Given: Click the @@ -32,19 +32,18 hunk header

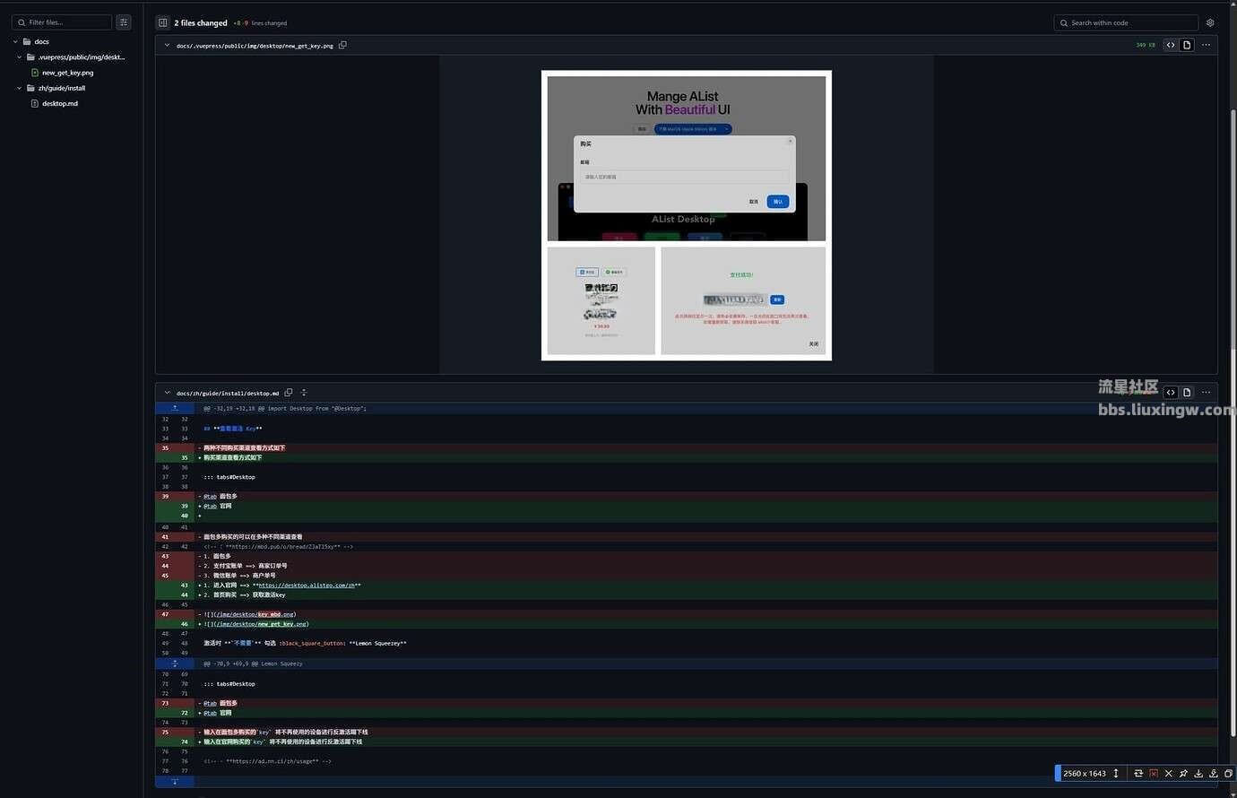Looking at the screenshot, I should (285, 408).
